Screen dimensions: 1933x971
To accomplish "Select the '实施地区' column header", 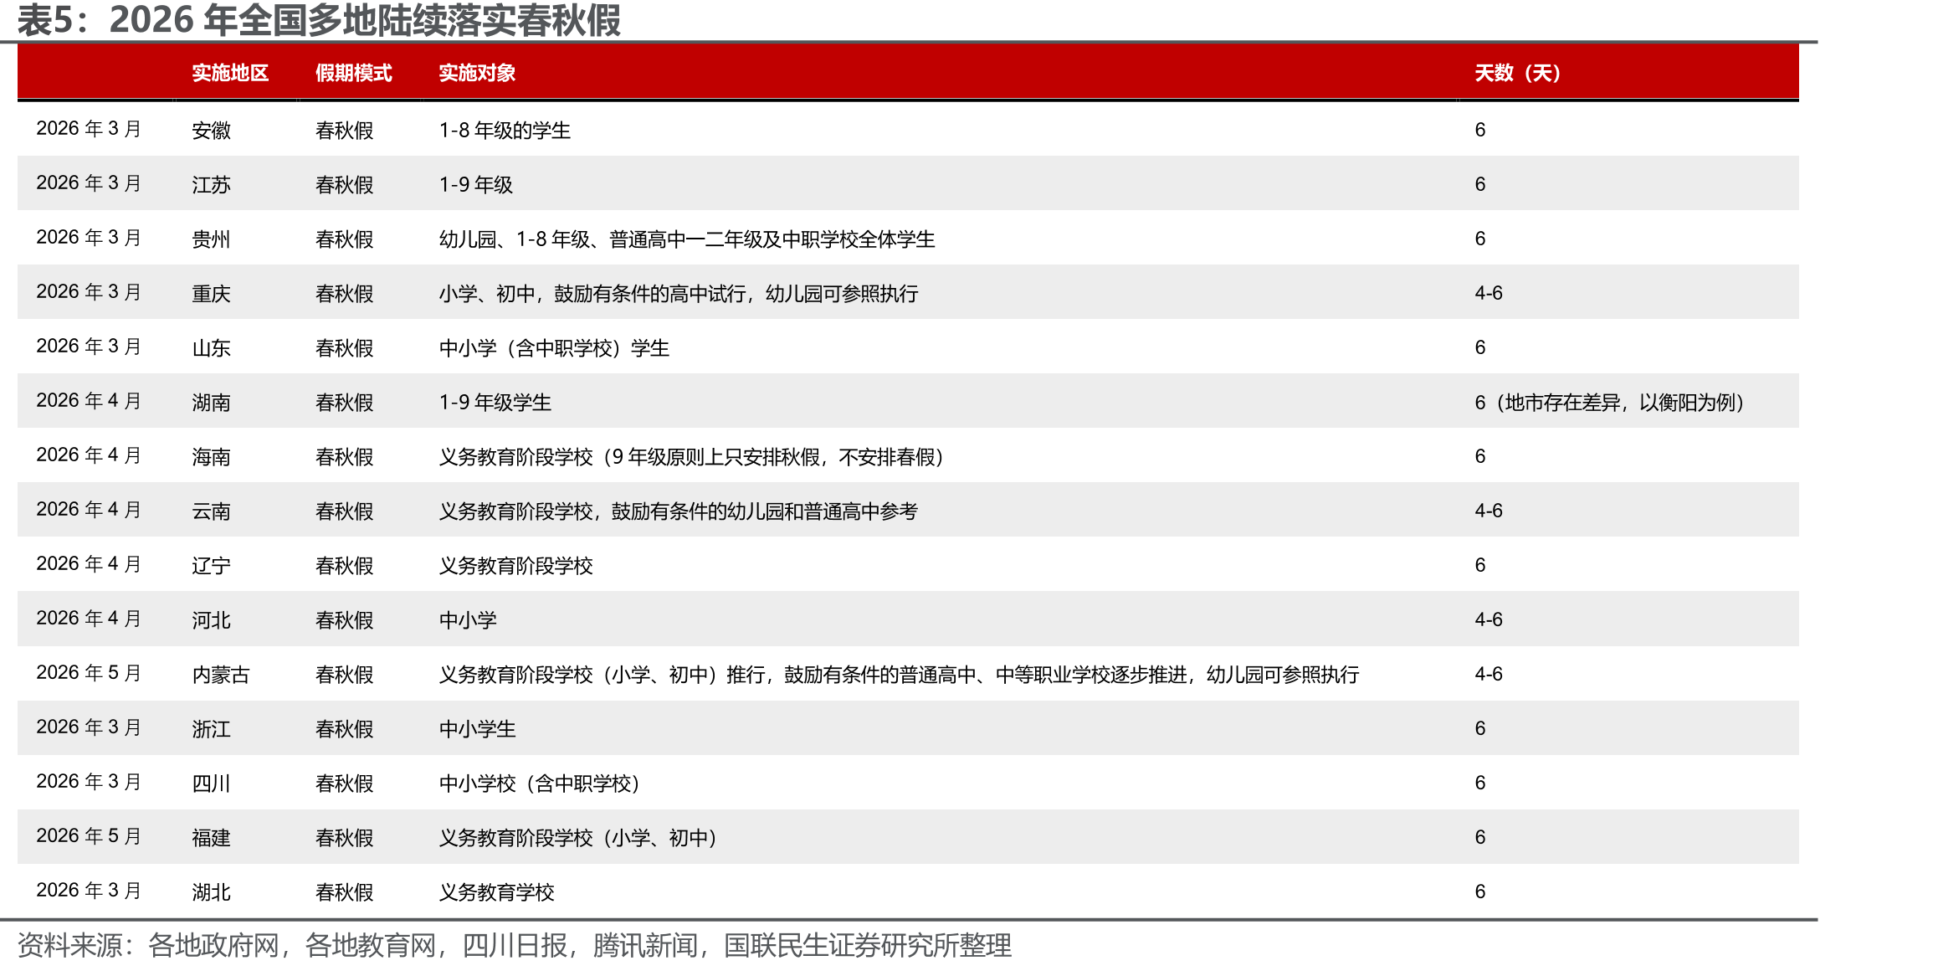I will pyautogui.click(x=230, y=73).
